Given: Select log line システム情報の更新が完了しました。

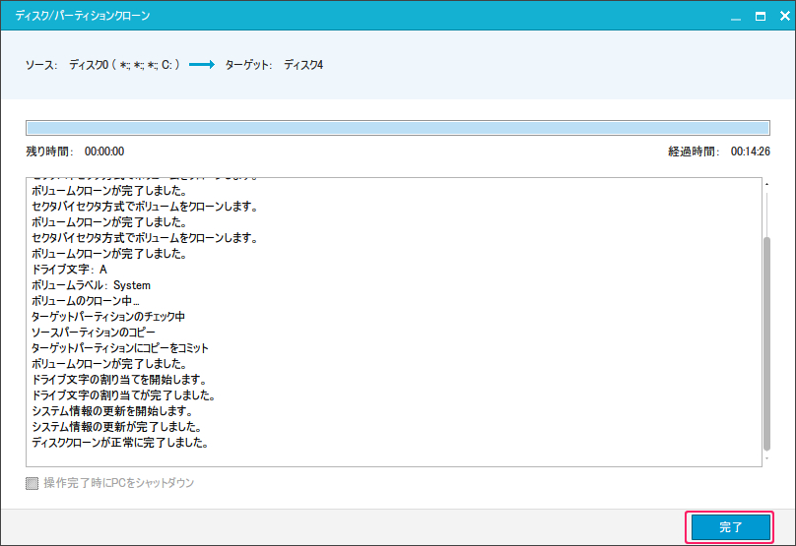Looking at the screenshot, I should click(x=117, y=427).
